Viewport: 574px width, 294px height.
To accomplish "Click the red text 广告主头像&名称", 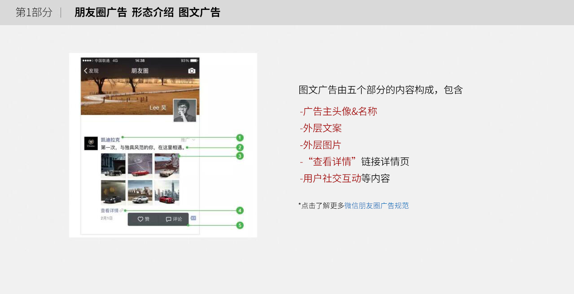I will (340, 111).
